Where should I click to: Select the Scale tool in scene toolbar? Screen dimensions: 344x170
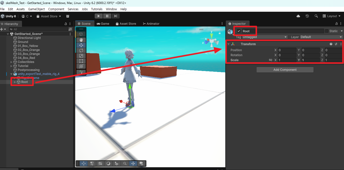[81, 56]
